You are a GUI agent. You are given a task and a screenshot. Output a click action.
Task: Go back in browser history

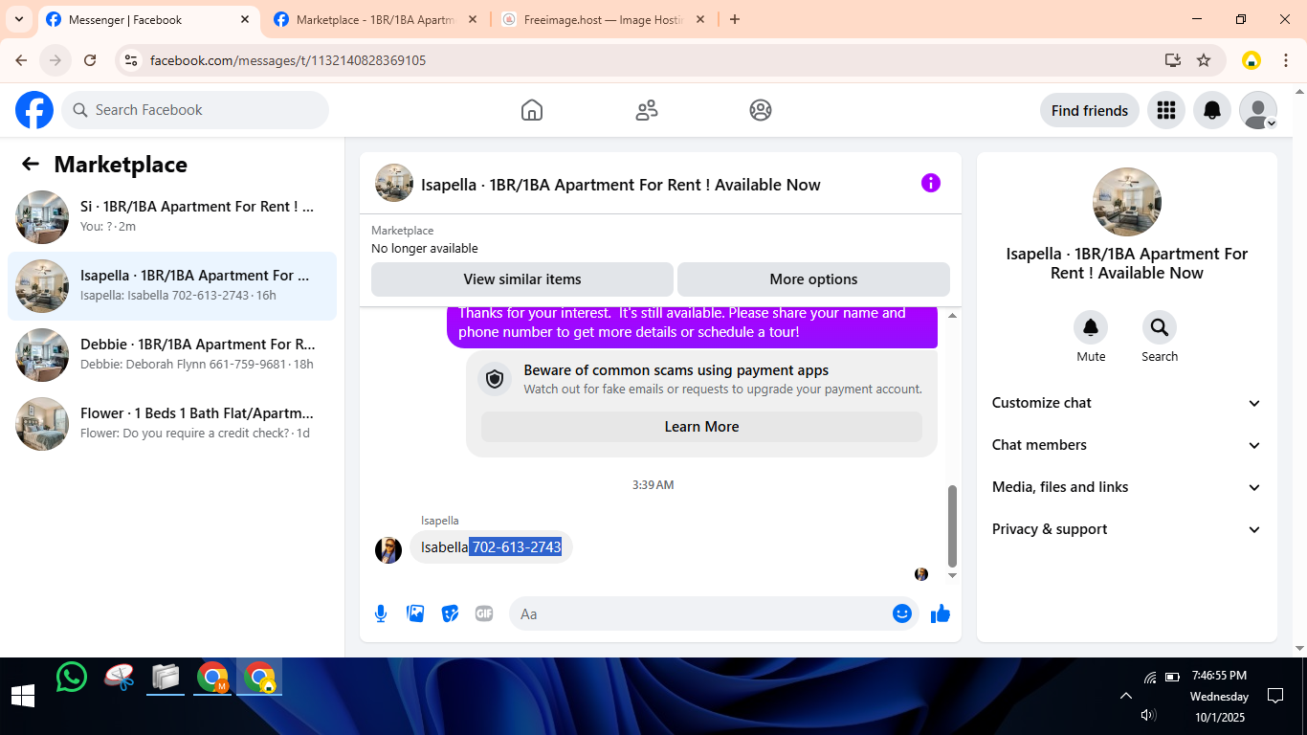point(21,60)
